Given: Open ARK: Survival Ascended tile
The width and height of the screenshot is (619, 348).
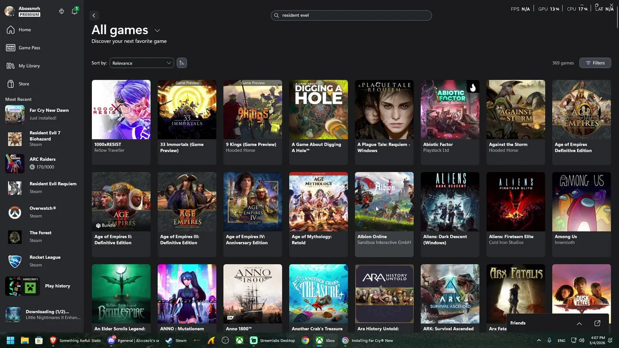Looking at the screenshot, I should [x=450, y=298].
